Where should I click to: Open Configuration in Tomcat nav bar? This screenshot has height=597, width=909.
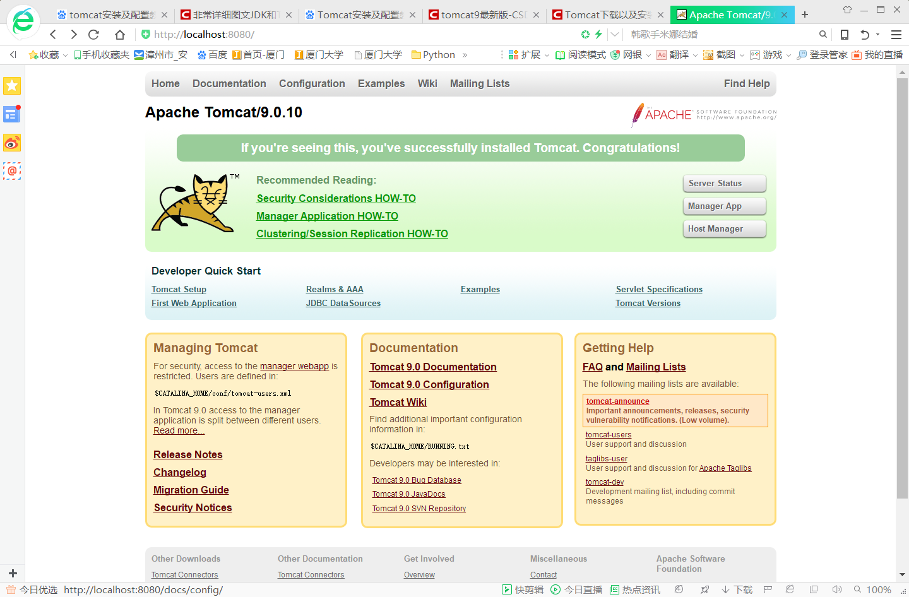312,83
